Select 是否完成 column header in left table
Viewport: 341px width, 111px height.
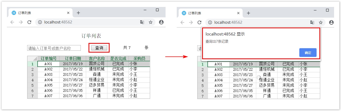click(118, 58)
